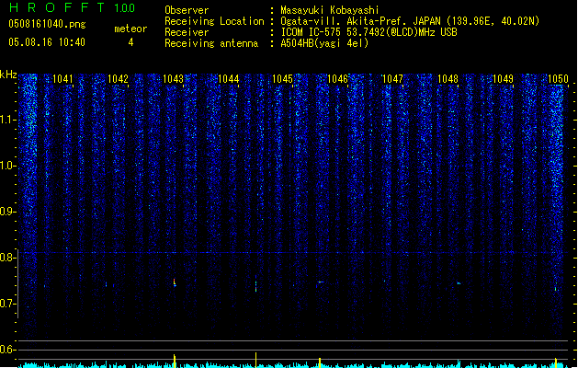Click the meteor echo near 1046

321,282
